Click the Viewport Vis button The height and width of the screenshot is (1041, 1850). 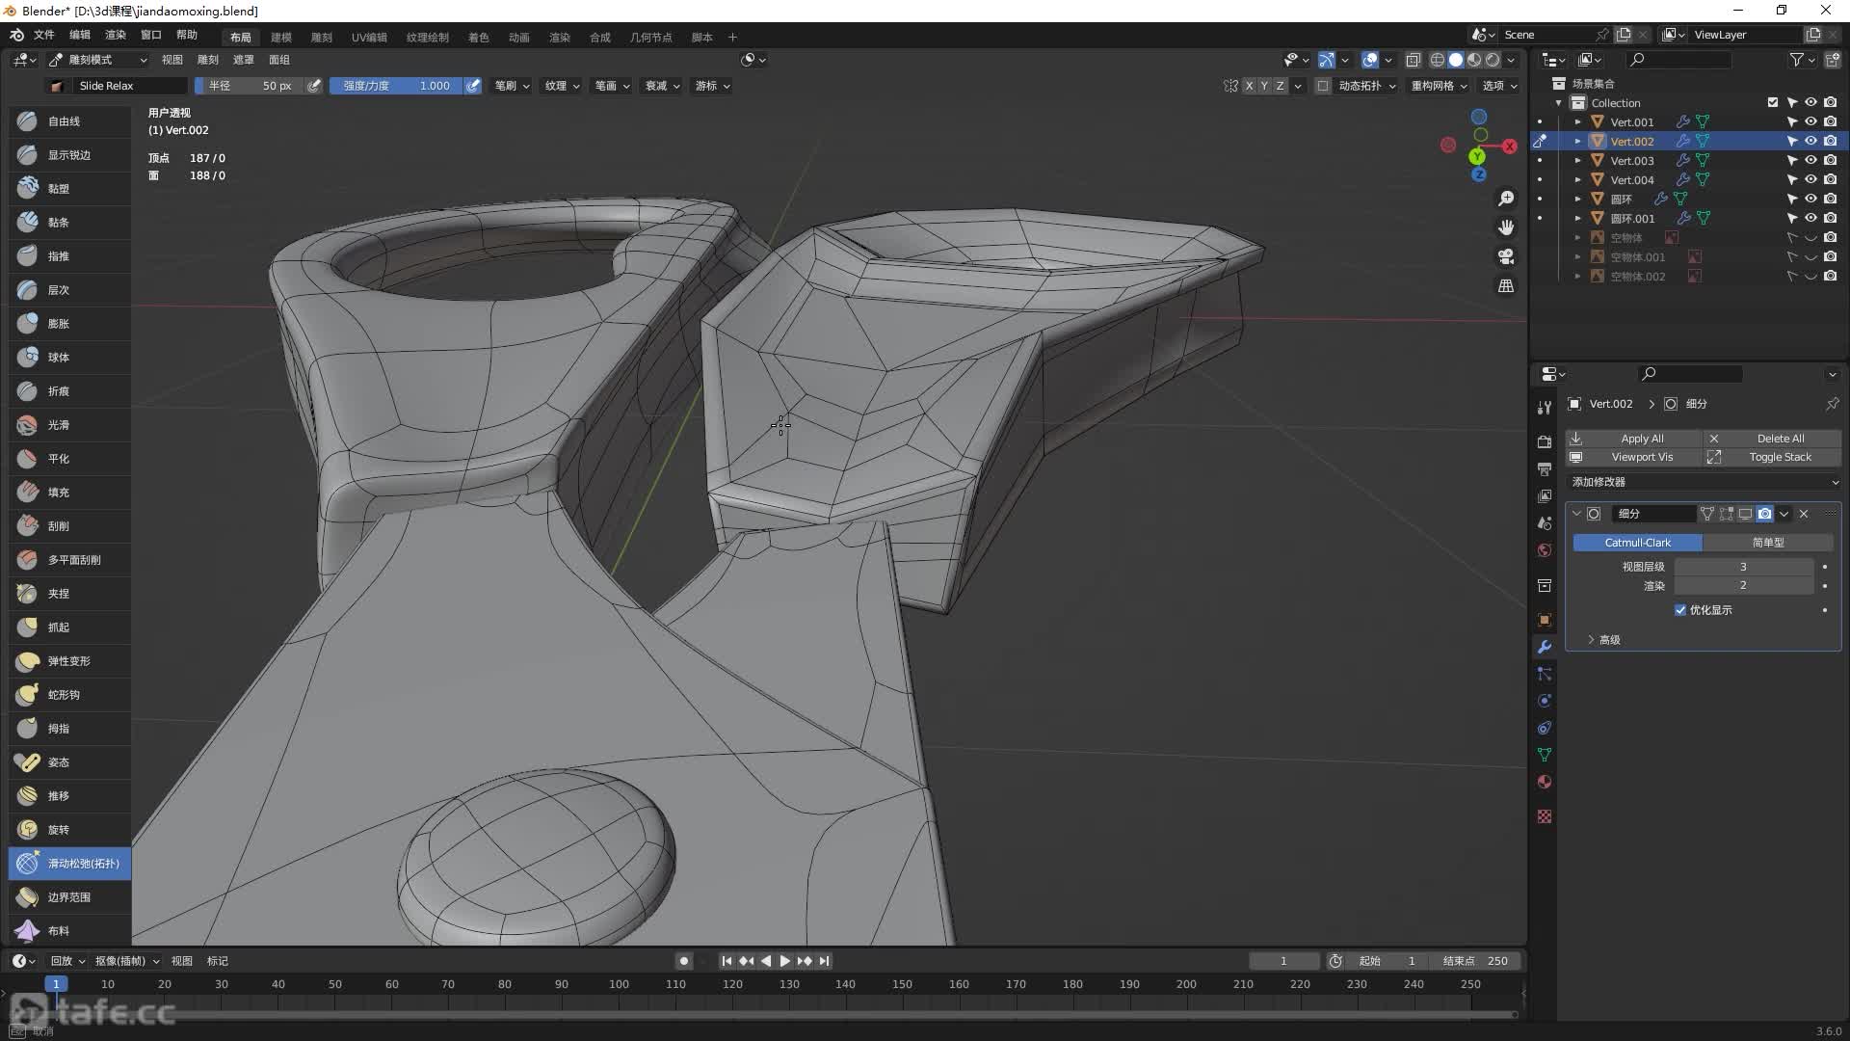[x=1634, y=457]
